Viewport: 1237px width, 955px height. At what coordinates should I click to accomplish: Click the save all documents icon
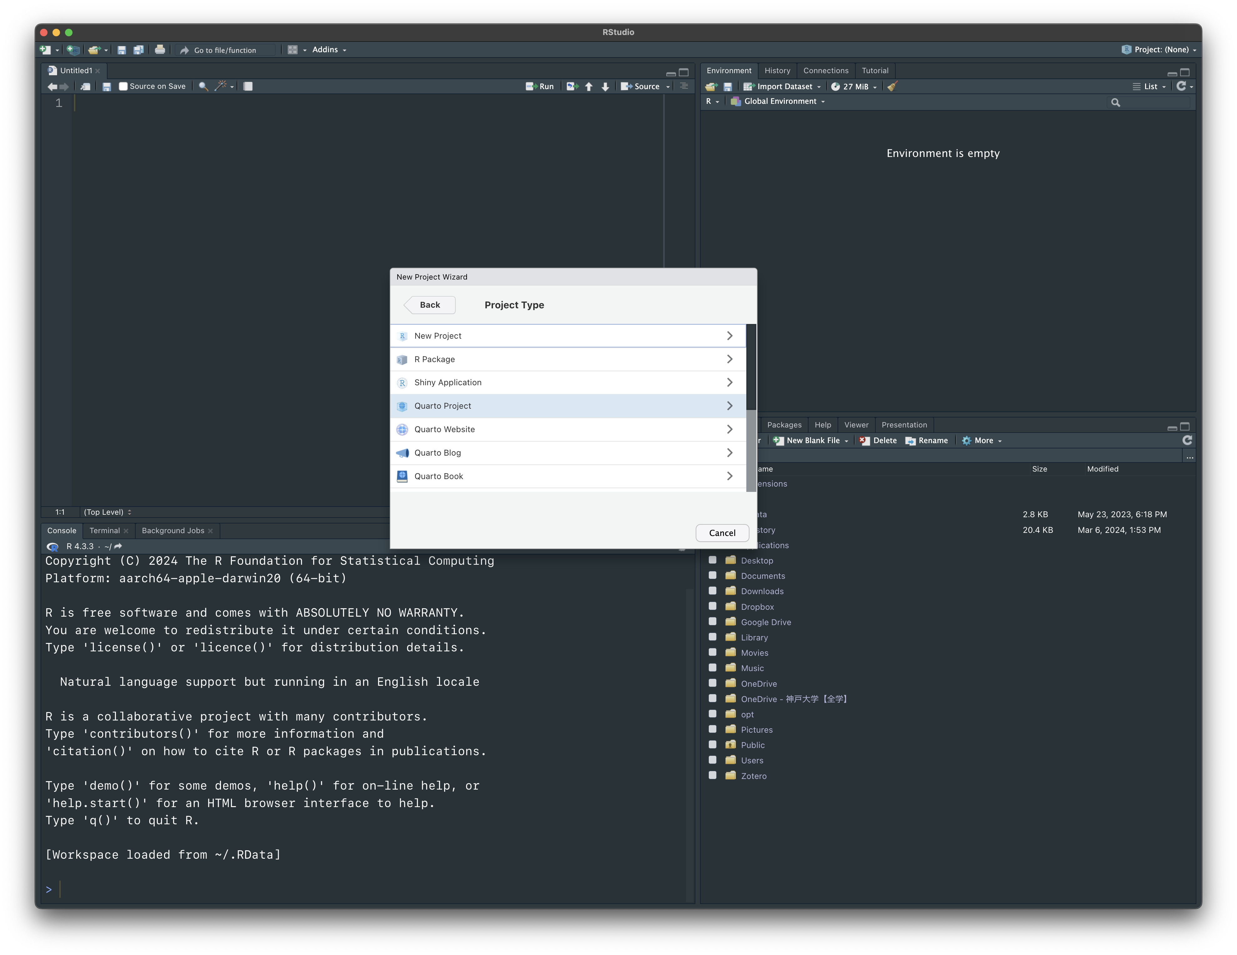pyautogui.click(x=138, y=50)
